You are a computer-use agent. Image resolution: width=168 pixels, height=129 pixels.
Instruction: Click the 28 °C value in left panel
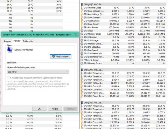point(9,11)
